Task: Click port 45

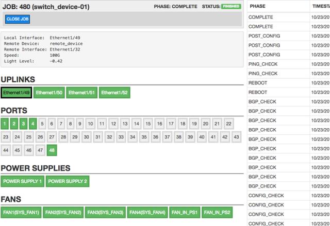Action: point(17,150)
